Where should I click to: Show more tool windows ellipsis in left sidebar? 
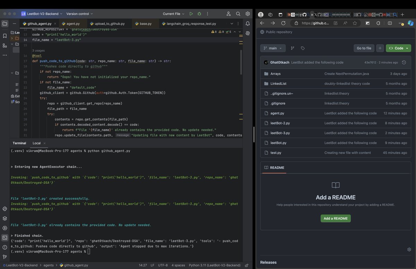click(5, 55)
